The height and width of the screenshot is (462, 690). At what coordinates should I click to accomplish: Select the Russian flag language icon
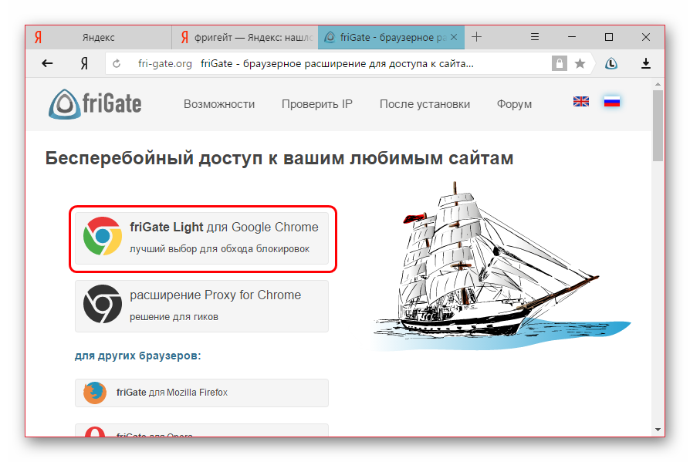612,101
